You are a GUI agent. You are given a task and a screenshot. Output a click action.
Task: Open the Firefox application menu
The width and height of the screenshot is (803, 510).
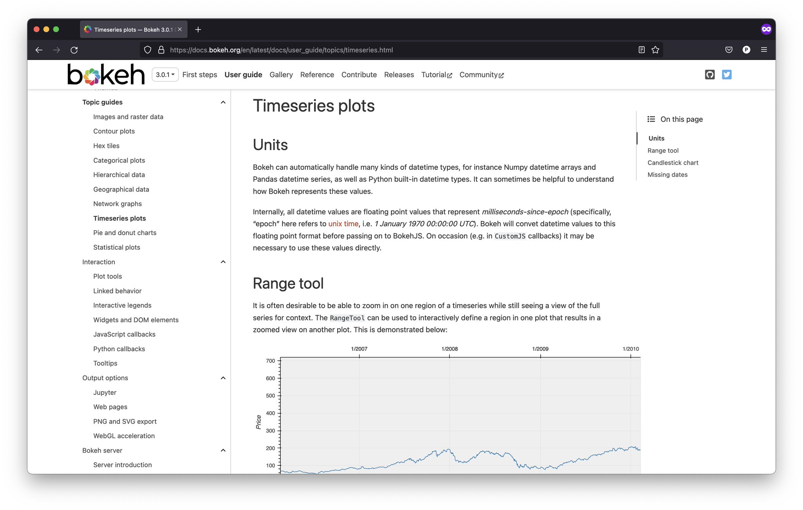(x=764, y=50)
